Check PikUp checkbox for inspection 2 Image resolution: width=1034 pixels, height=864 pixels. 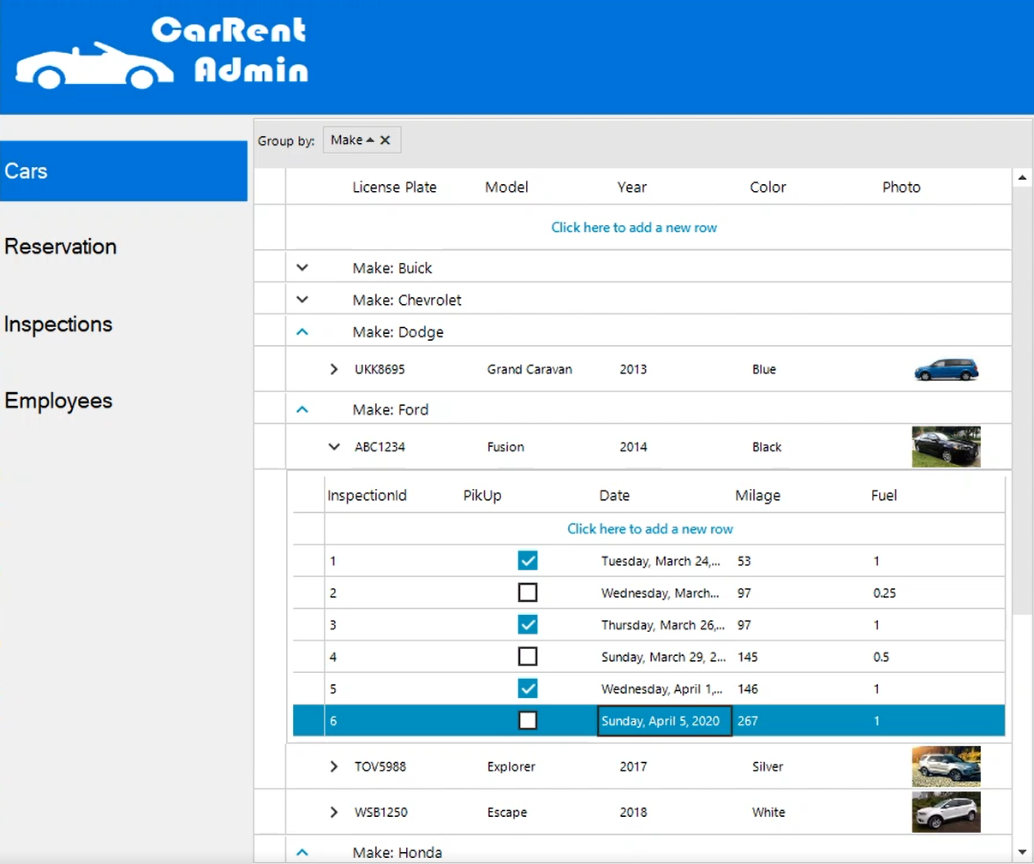point(528,593)
